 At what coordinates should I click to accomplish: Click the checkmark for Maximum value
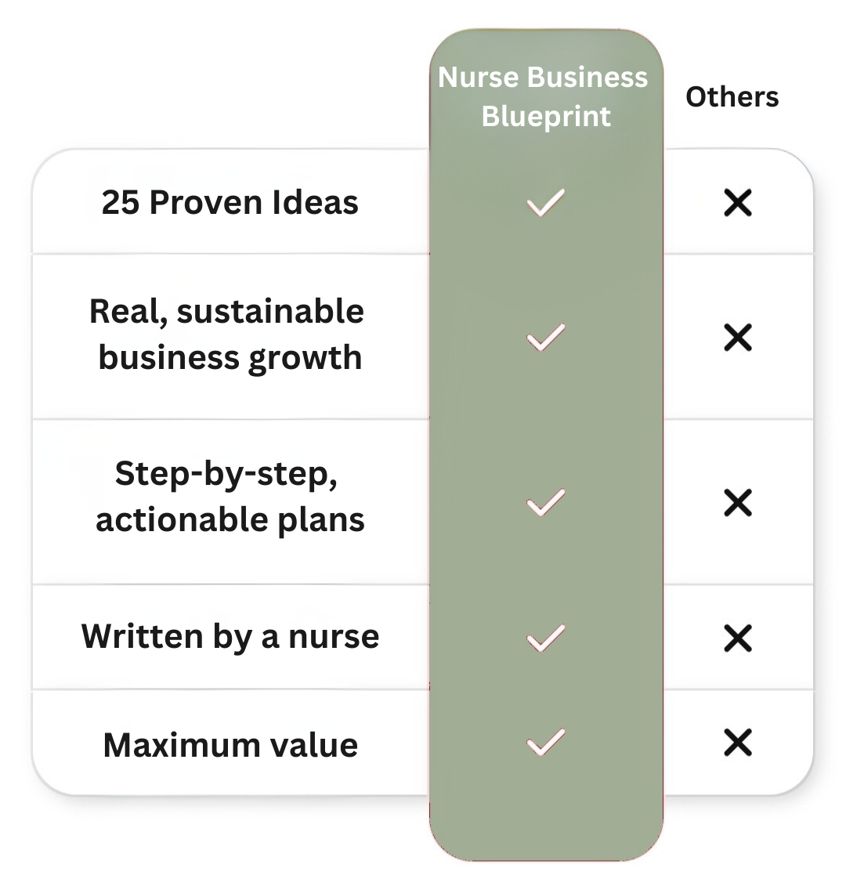coord(545,742)
